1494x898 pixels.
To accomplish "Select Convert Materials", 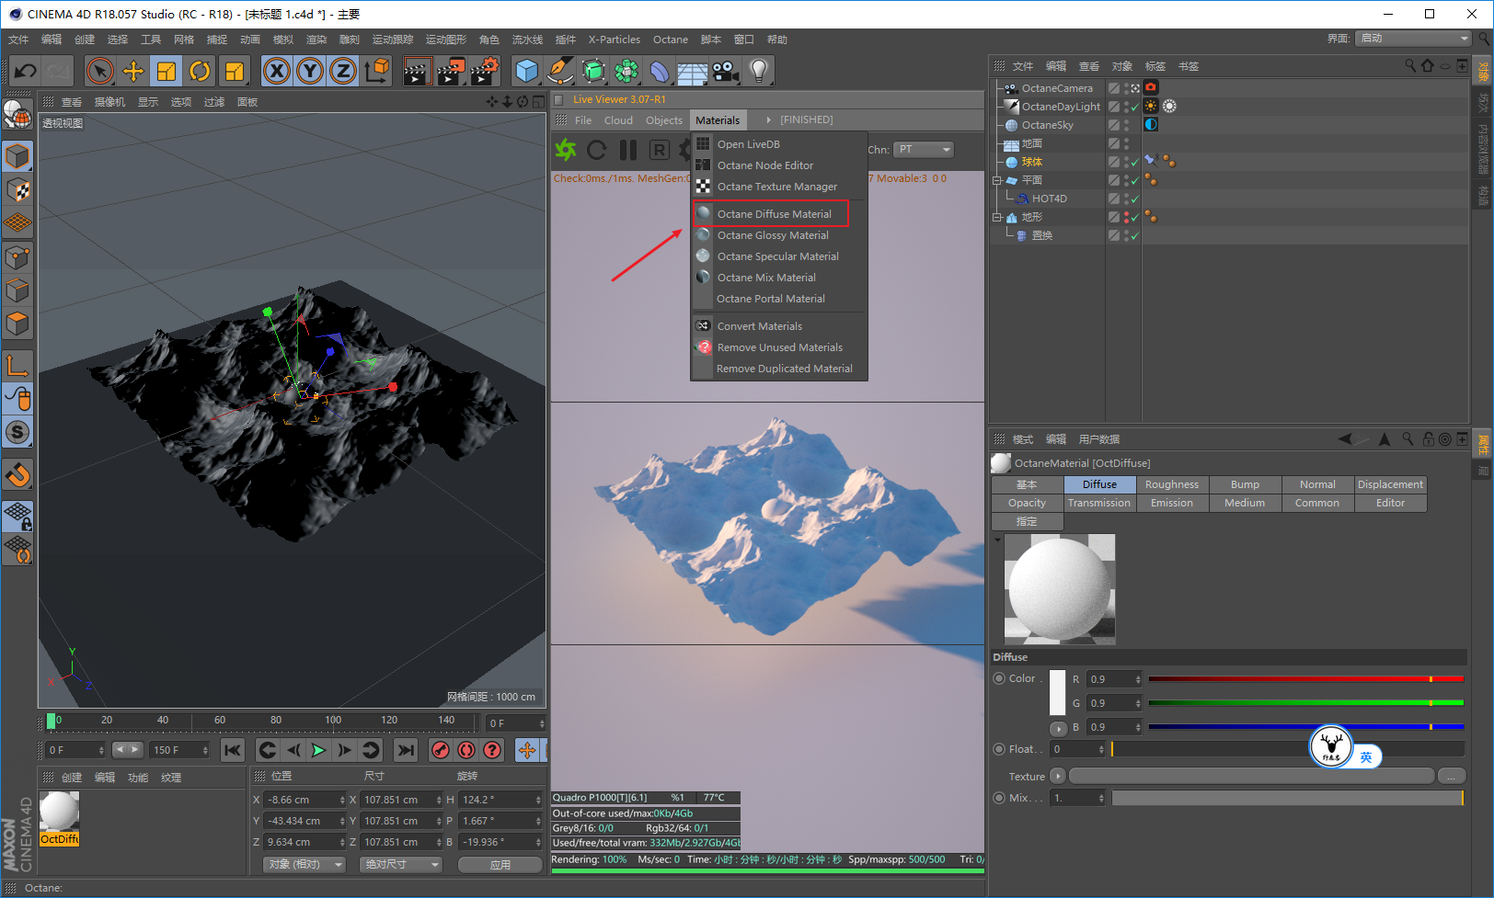I will (x=760, y=326).
